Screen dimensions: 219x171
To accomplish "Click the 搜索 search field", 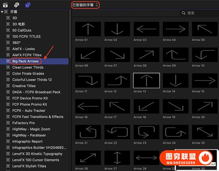I will [199, 13].
